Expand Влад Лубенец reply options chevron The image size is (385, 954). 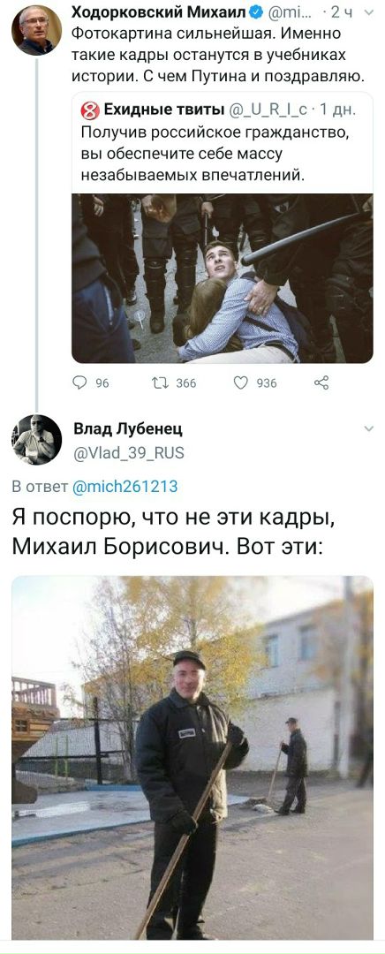(368, 429)
